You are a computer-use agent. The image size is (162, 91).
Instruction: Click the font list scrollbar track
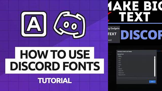point(155,66)
